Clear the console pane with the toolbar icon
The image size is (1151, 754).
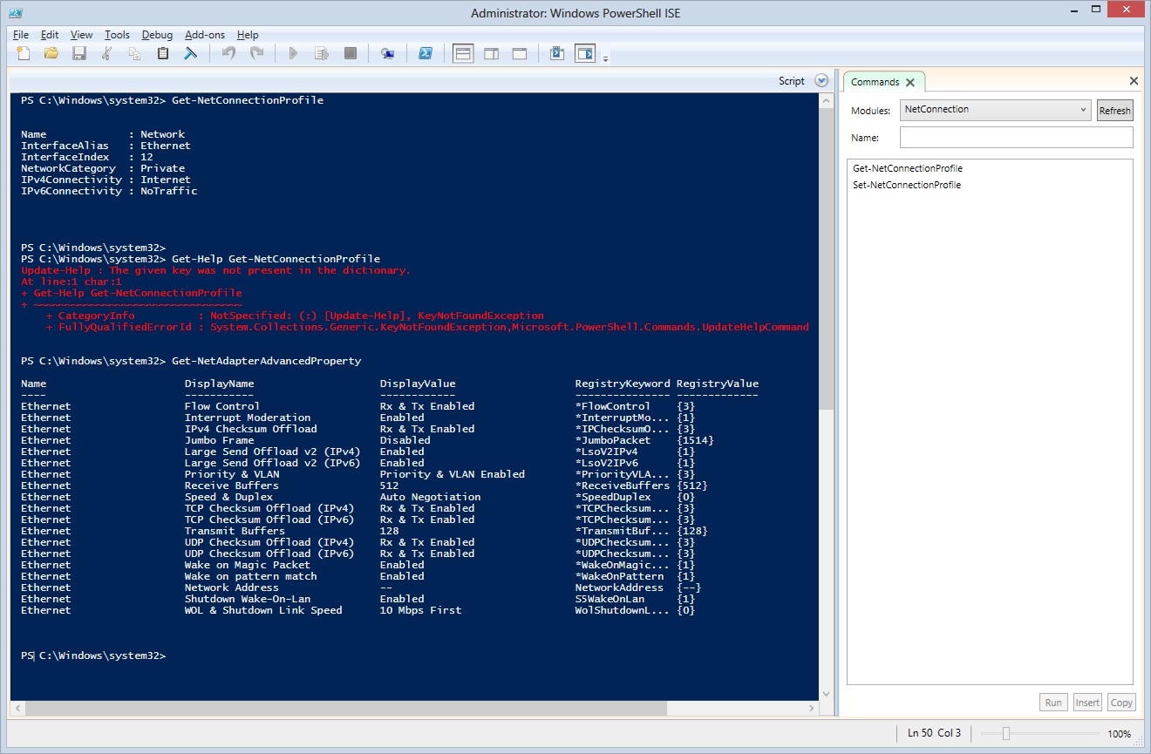(191, 54)
